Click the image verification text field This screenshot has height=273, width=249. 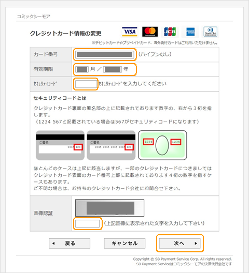87,223
